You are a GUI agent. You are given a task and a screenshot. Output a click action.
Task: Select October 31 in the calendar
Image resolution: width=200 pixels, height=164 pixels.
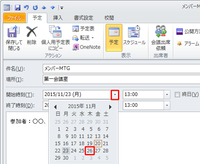(x=106, y=122)
